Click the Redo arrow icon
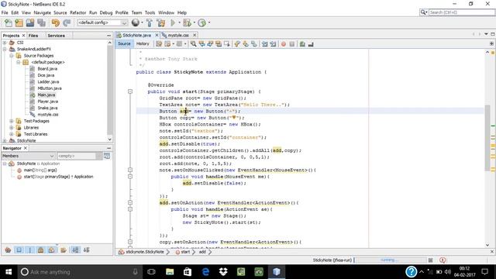 pos(67,22)
